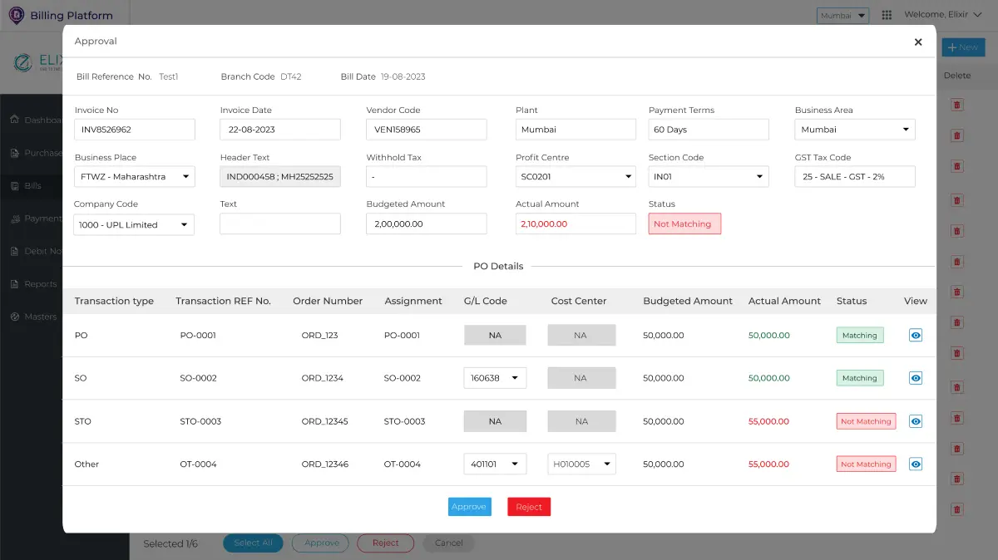Open the Profit Centre SC0201 dropdown
Screen dimensions: 998x560
click(576, 177)
